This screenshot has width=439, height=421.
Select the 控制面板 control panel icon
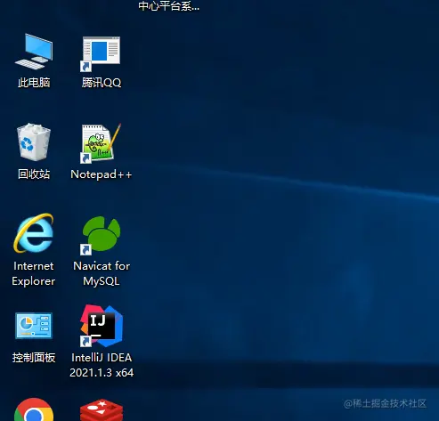click(x=34, y=326)
